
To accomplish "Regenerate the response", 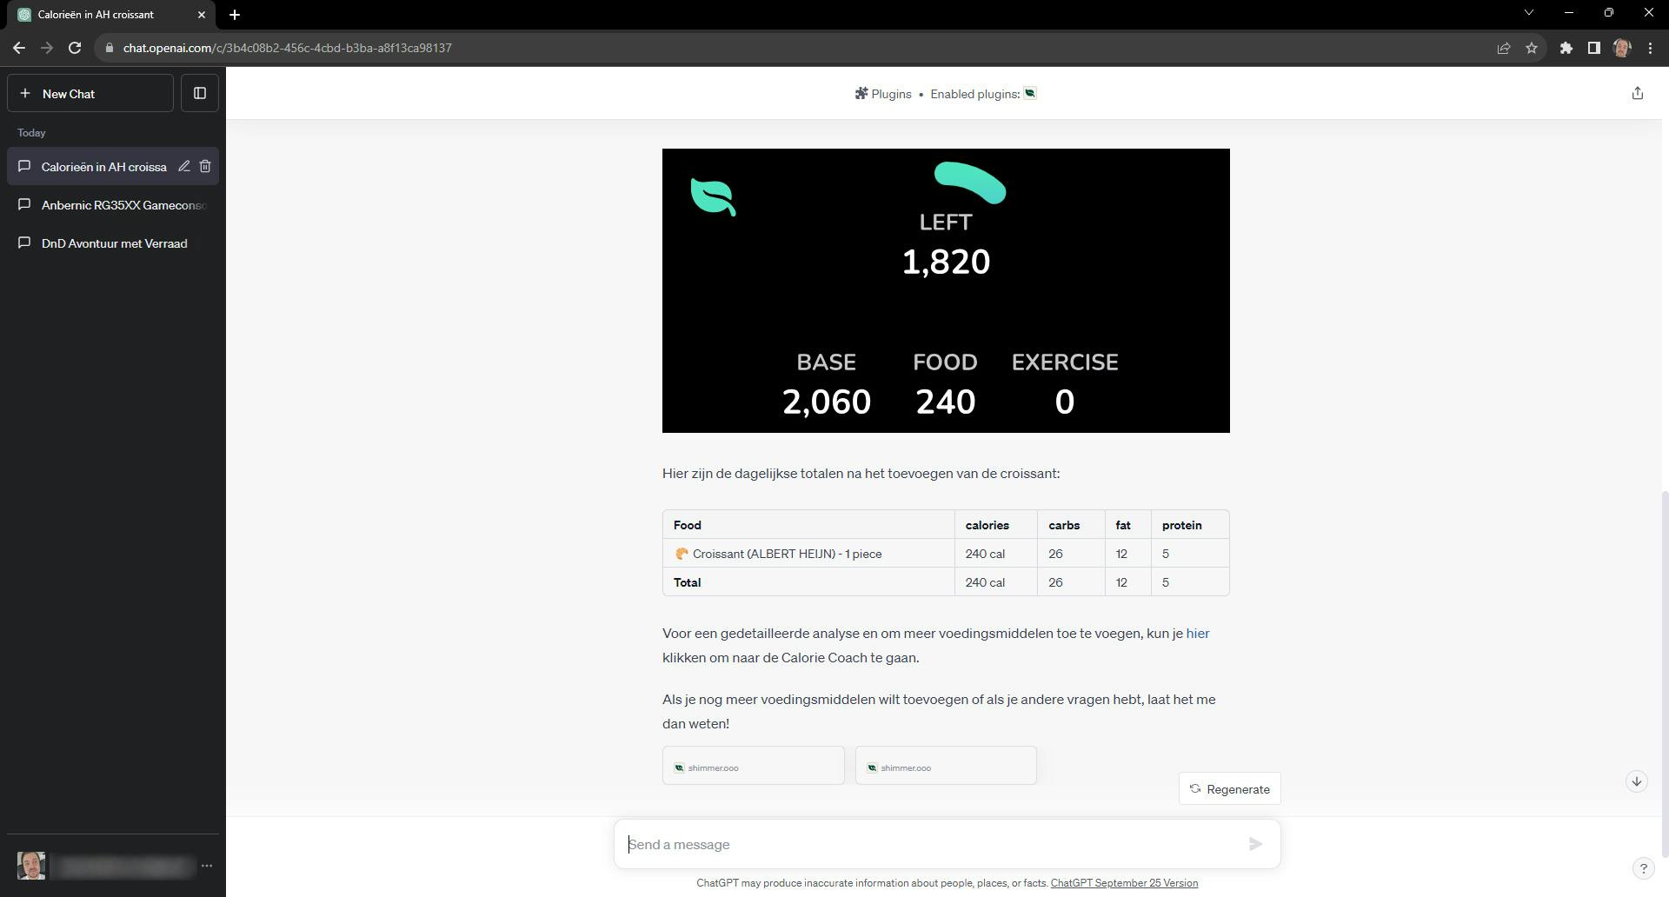I will click(x=1230, y=789).
